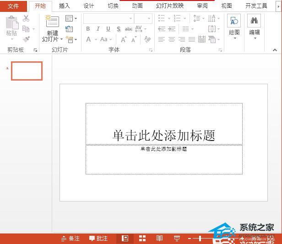This screenshot has width=282, height=244.
Task: Toggle center paragraph alignment
Action: pyautogui.click(x=172, y=39)
